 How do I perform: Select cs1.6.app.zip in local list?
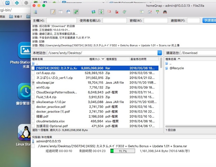95,73
